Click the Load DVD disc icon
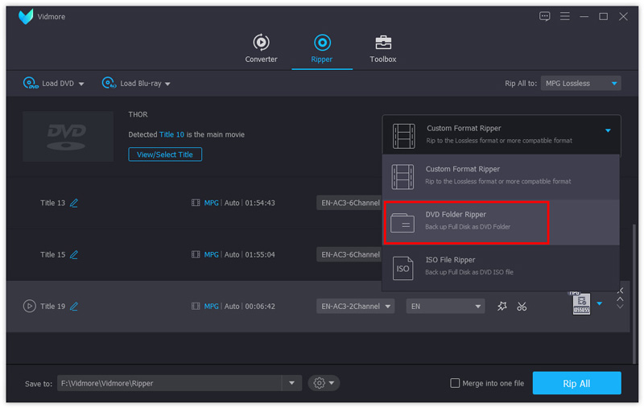 (31, 83)
